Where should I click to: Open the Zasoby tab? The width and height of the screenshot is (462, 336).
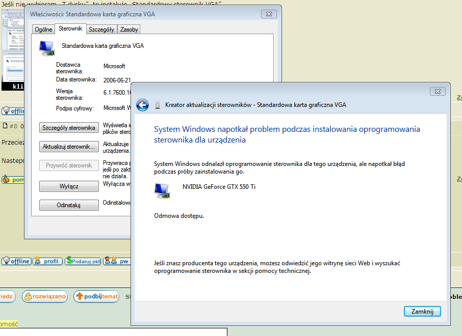[x=129, y=30]
